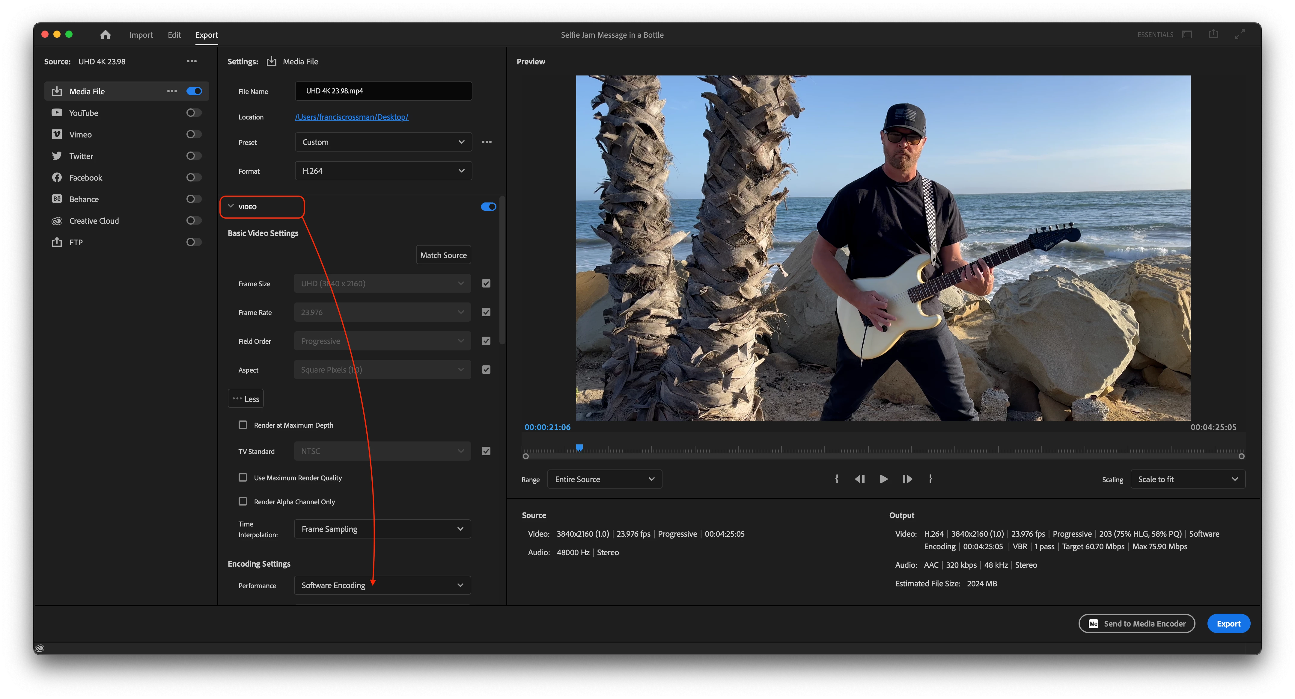Collapse the VIDEO section chevron

(x=231, y=206)
